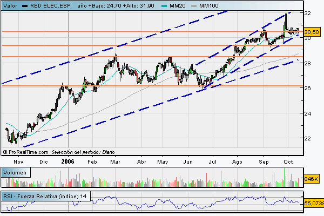Image resolution: width=324 pixels, height=216 pixels.
Task: Click the 30 price axis label
Action: pos(307,38)
